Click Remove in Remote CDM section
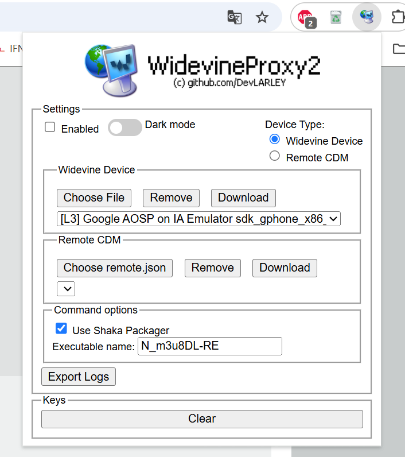 (213, 268)
